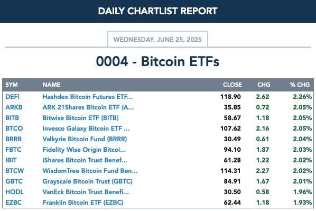Click the NAME column header

click(51, 85)
